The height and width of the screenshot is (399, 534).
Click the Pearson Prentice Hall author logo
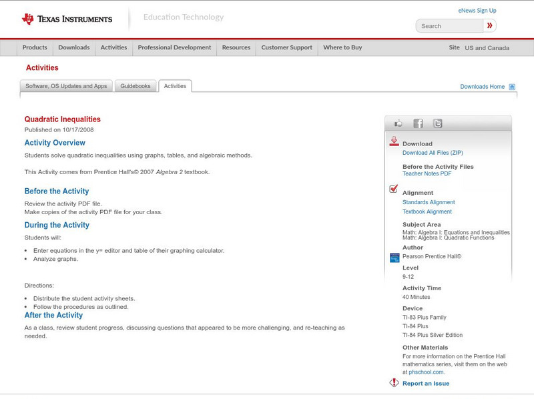pos(394,257)
